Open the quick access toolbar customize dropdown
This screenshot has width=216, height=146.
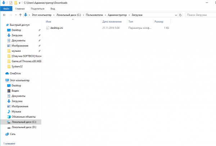click(19, 3)
